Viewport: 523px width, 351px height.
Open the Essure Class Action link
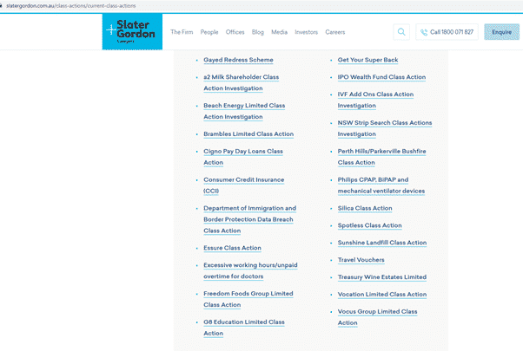[232, 248]
